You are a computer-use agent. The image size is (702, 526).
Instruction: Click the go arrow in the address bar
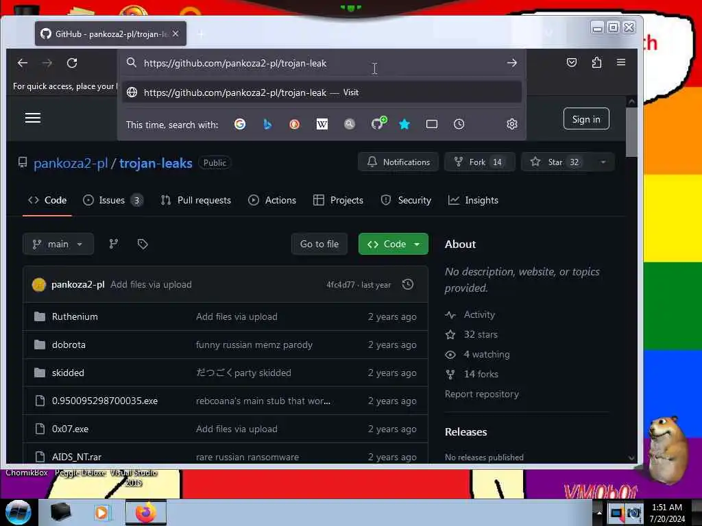511,63
